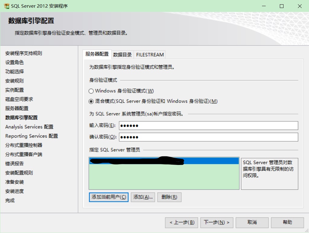This screenshot has height=233, width=309.
Task: Proceed with 下一步(N) button
Action: point(217,223)
